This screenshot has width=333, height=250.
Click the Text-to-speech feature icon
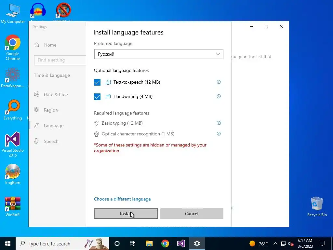(x=108, y=82)
